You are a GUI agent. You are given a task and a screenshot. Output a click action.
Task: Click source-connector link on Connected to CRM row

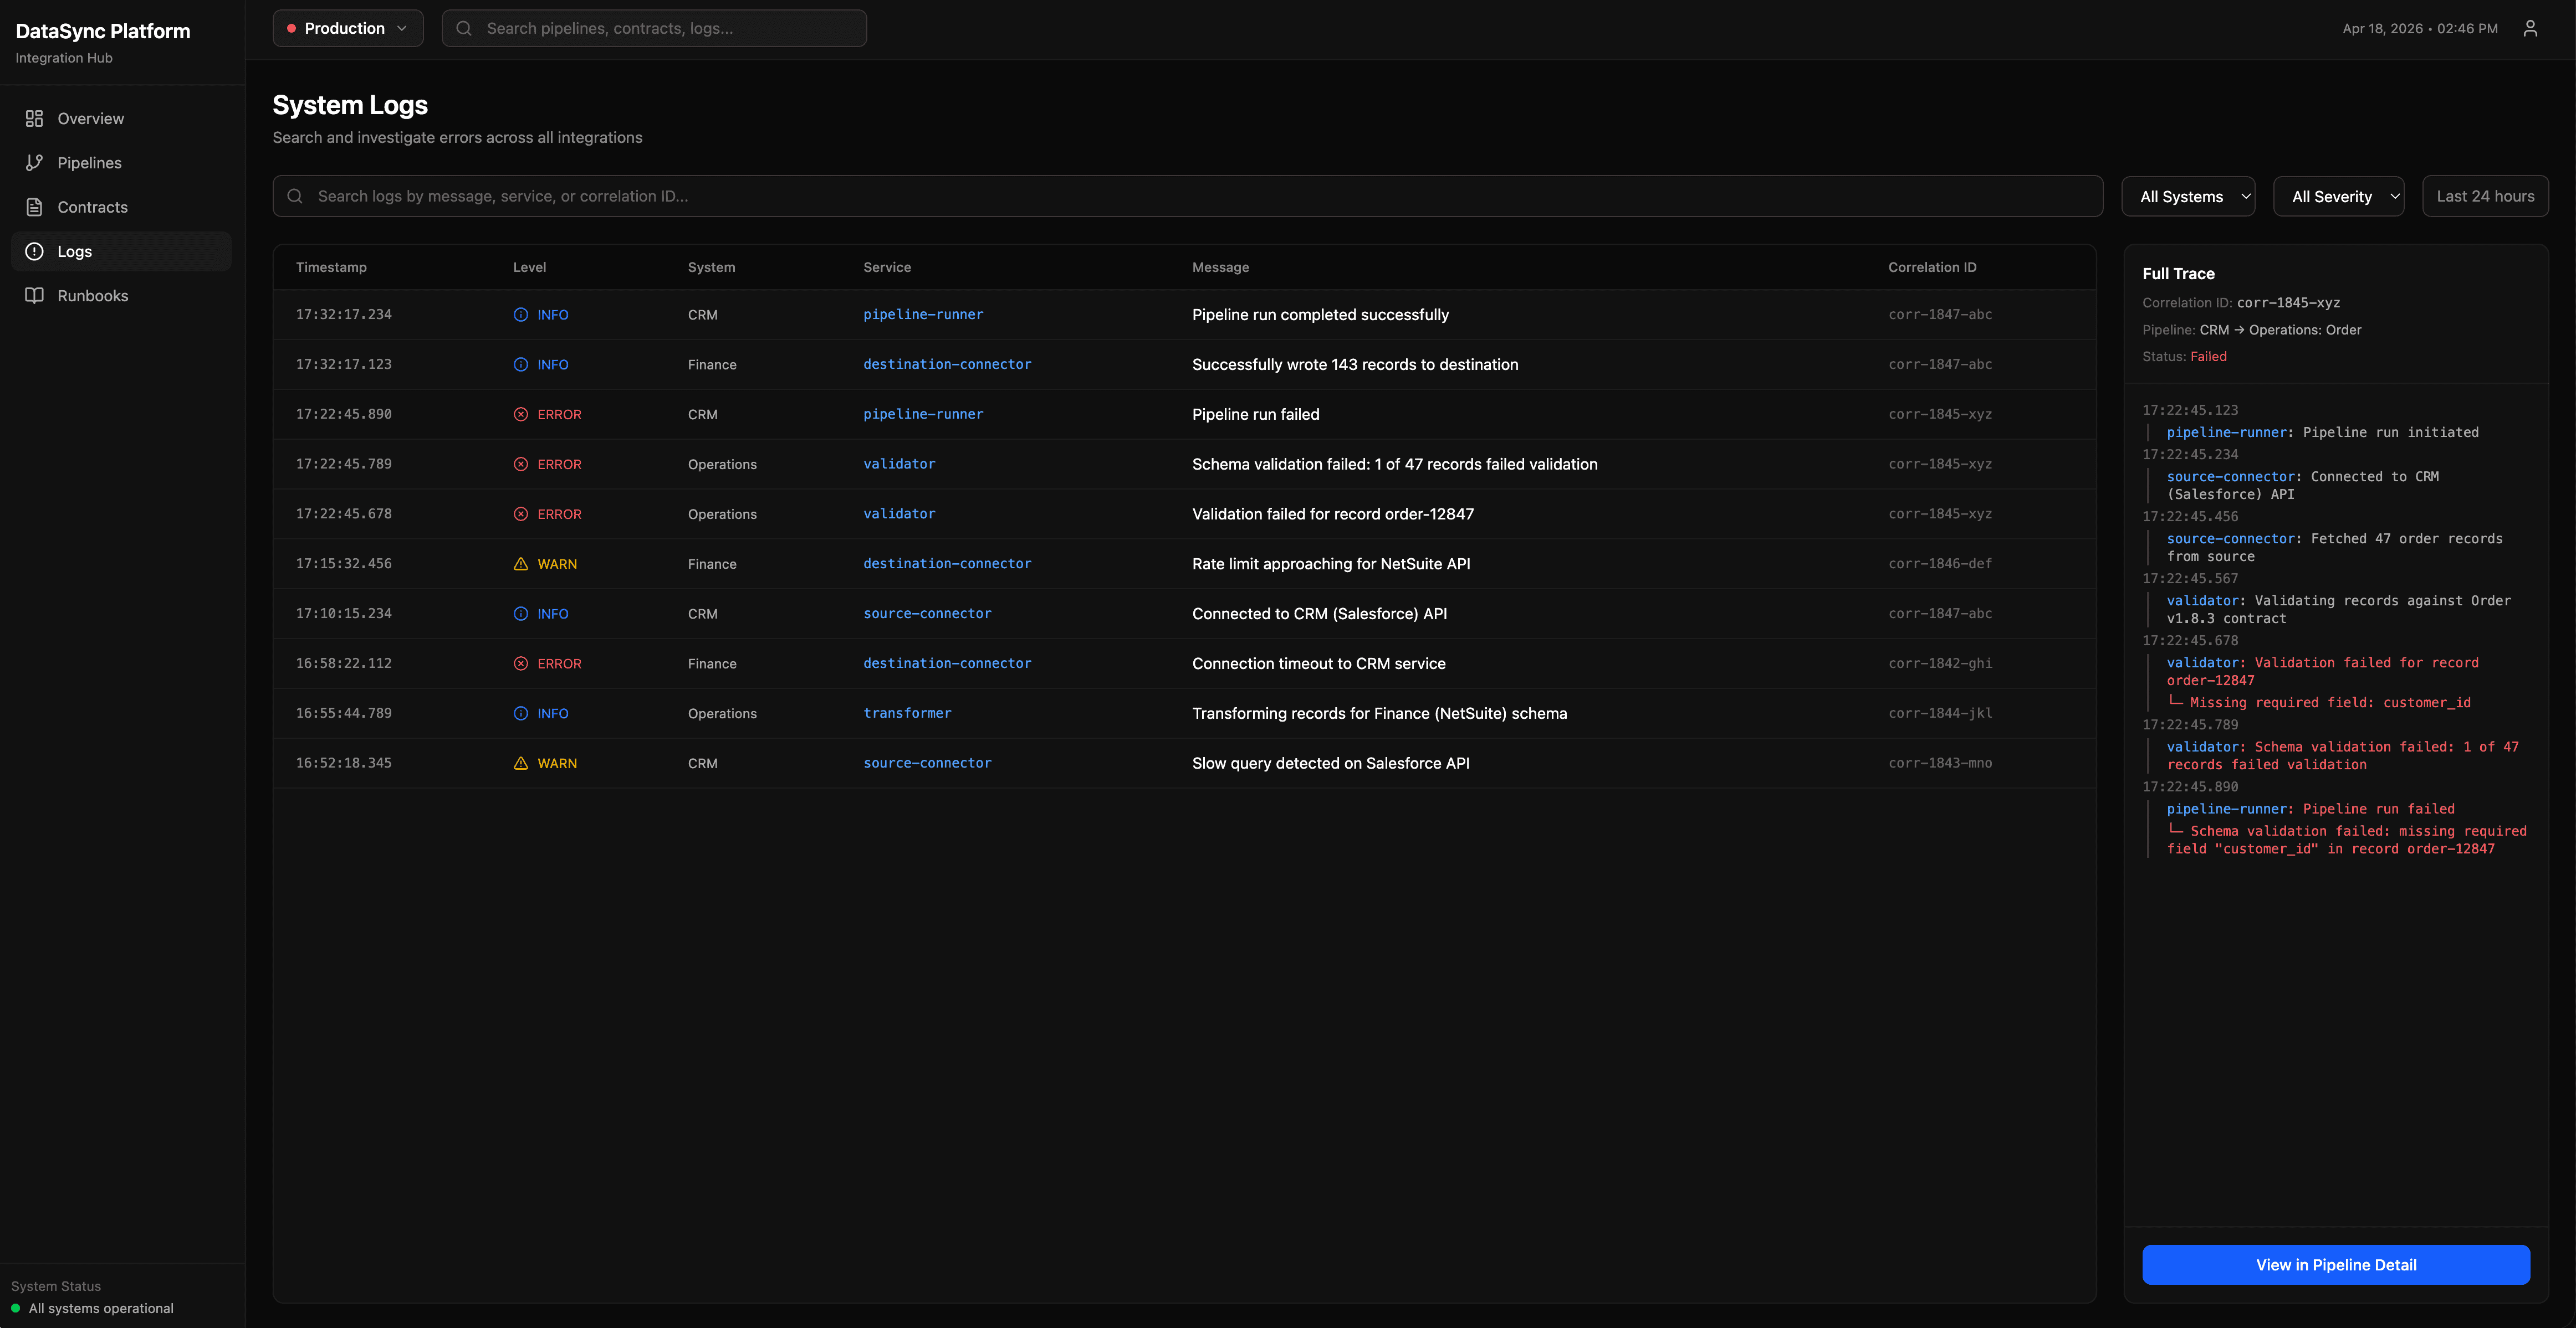(x=927, y=614)
